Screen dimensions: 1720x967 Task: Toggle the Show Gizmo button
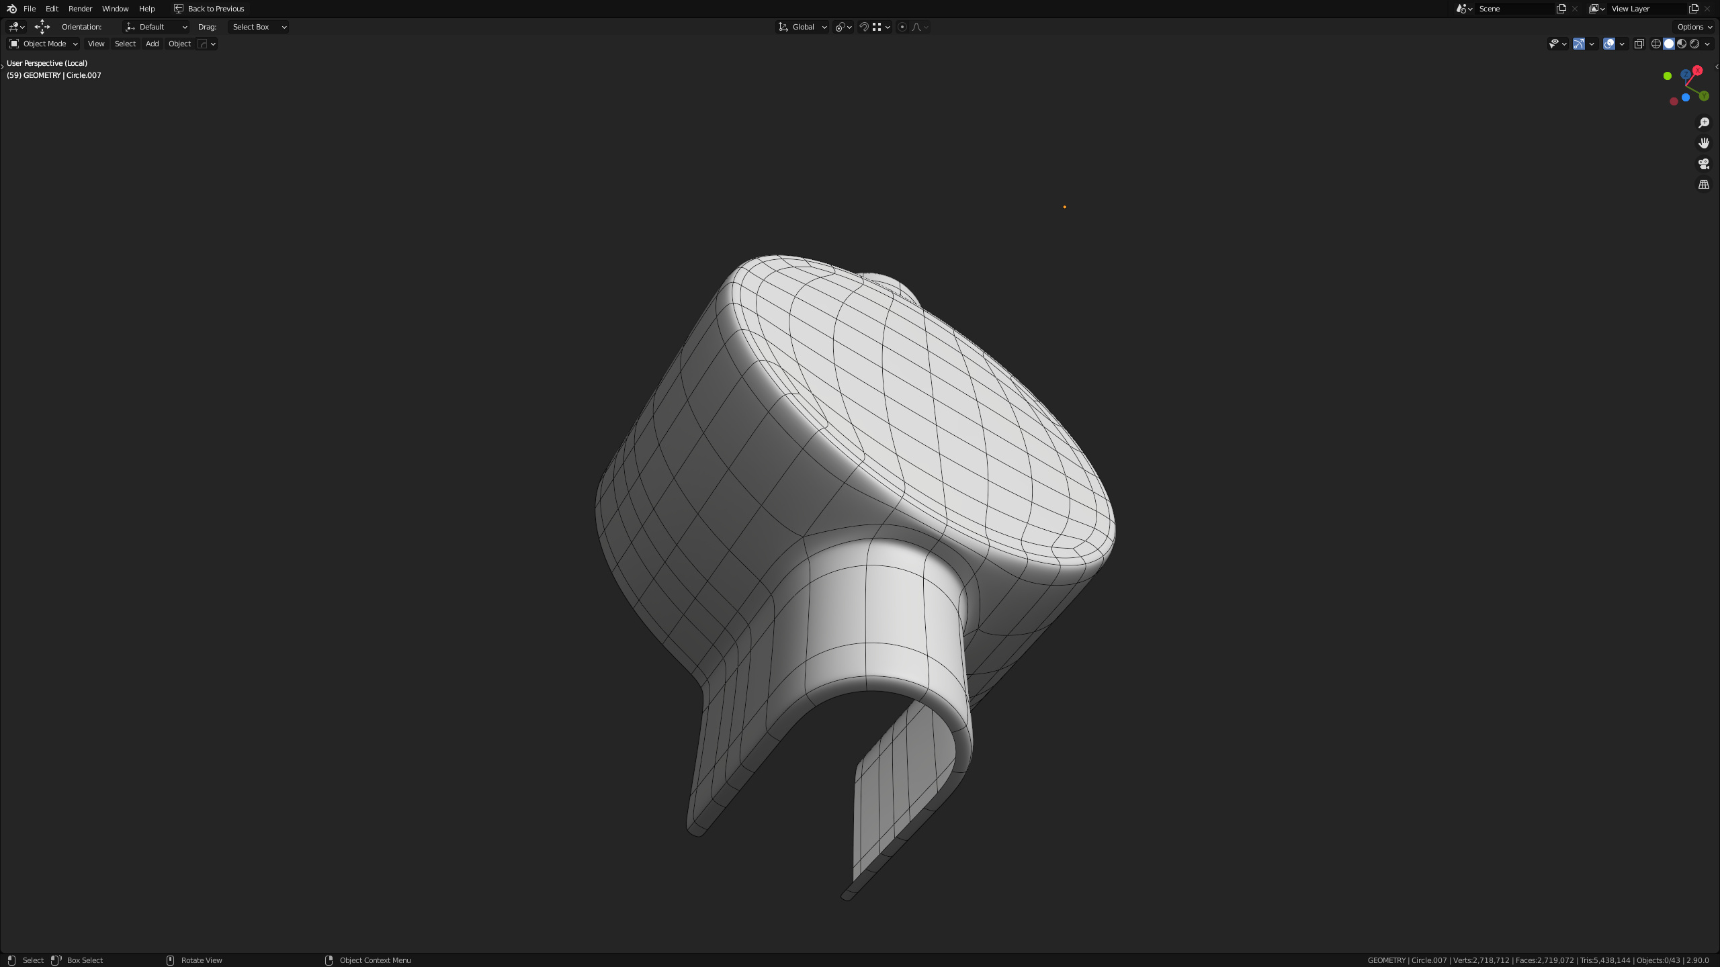1579,44
